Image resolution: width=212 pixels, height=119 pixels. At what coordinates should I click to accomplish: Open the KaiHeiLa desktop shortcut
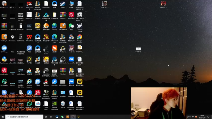[x=4, y=48]
